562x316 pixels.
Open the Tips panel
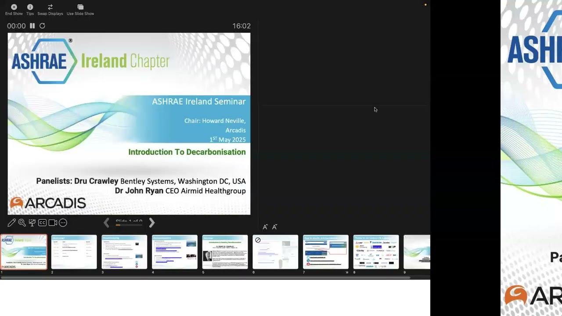(30, 10)
